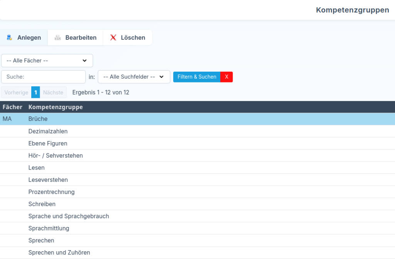The height and width of the screenshot is (259, 395).
Task: Select the Hör- / Sehverstehen row
Action: [56, 156]
